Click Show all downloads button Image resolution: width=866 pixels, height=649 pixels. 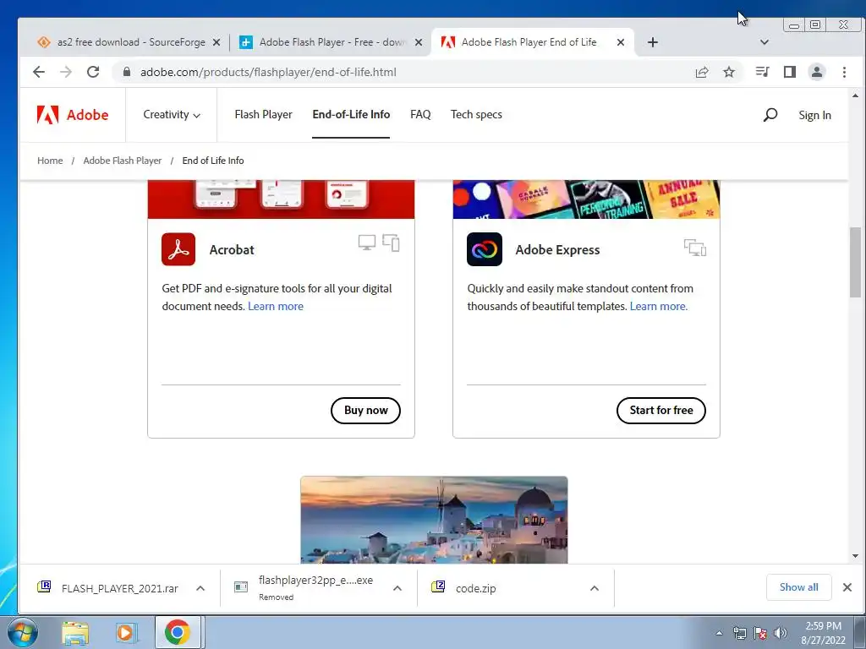[x=798, y=587]
